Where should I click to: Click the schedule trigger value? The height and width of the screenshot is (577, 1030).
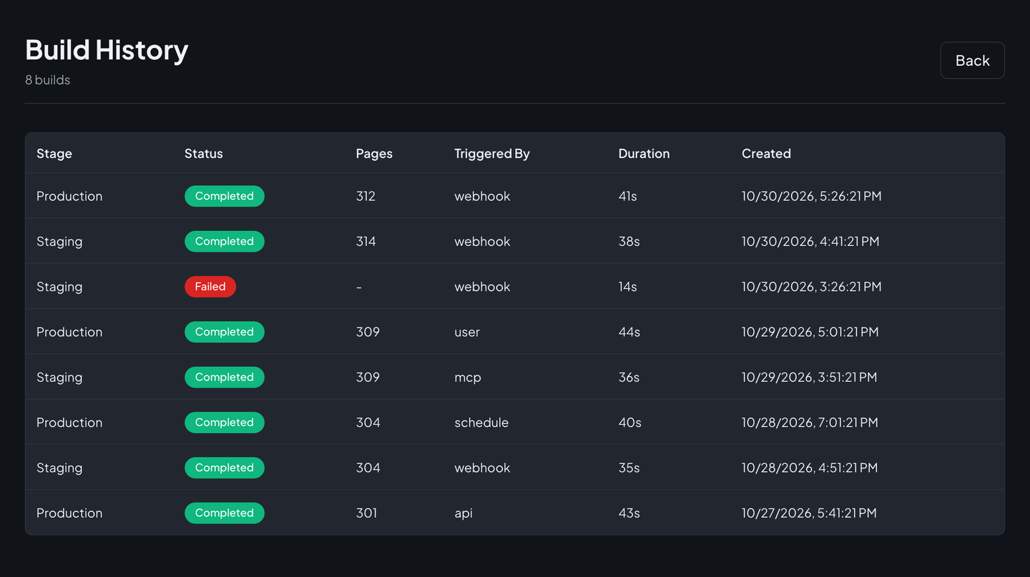[x=481, y=423]
